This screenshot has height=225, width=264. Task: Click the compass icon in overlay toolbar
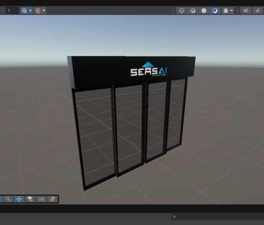(52, 199)
